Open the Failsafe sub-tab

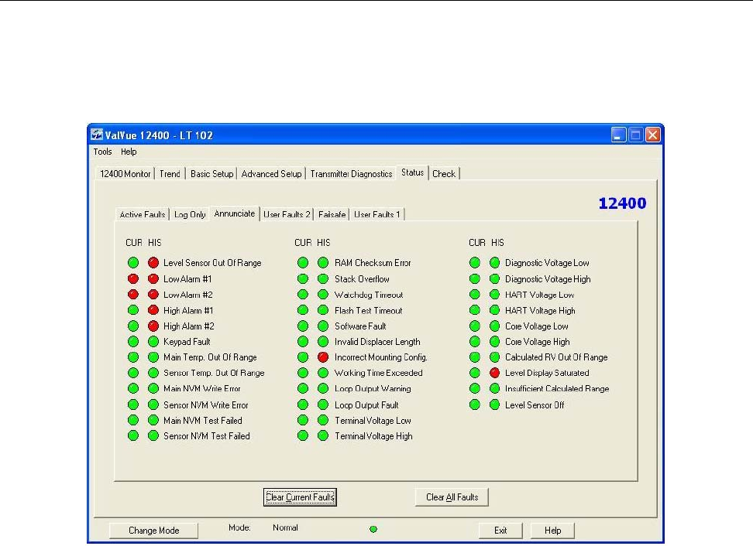[332, 214]
